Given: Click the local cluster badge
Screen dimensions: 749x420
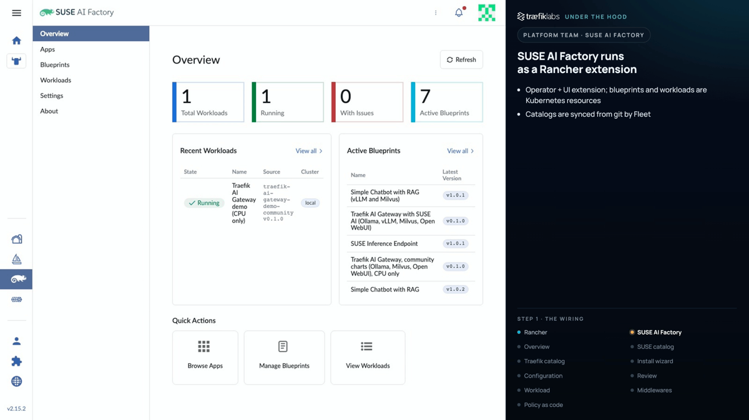Looking at the screenshot, I should coord(310,203).
